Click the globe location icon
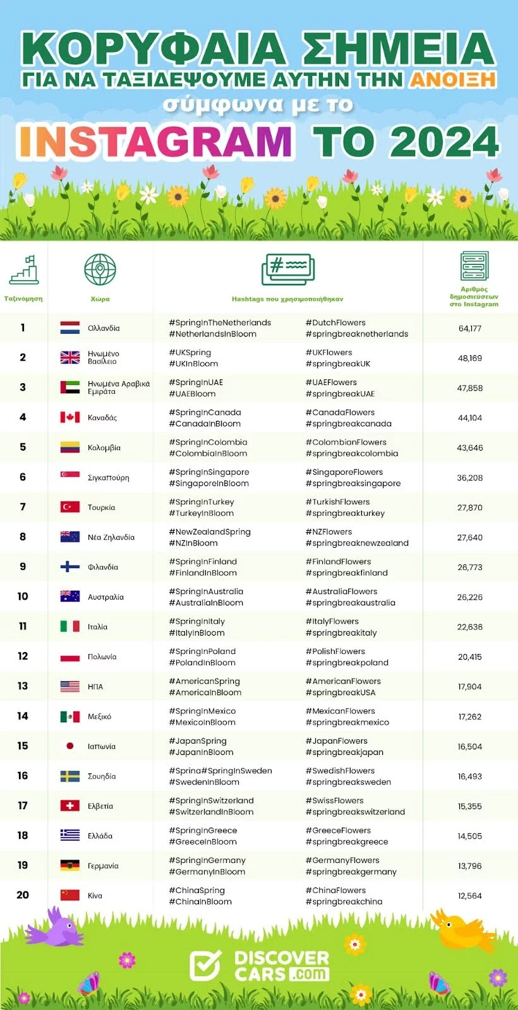Image resolution: width=518 pixels, height=1010 pixels. click(x=100, y=270)
